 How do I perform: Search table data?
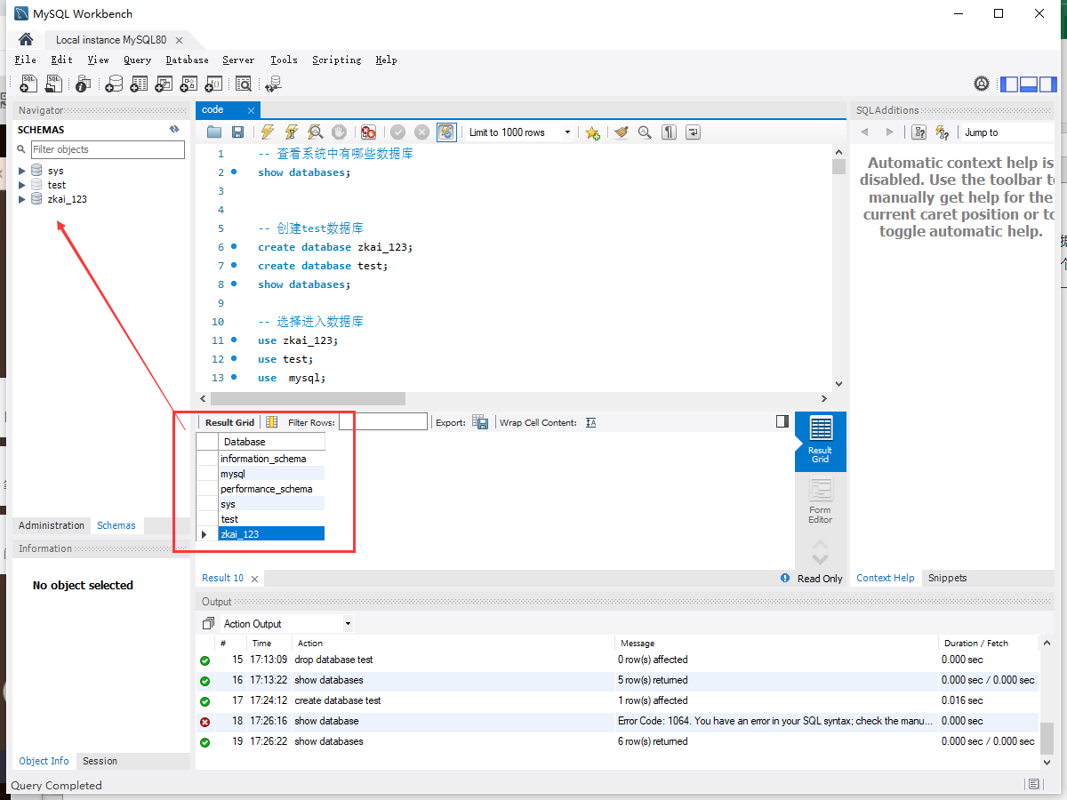coord(244,84)
